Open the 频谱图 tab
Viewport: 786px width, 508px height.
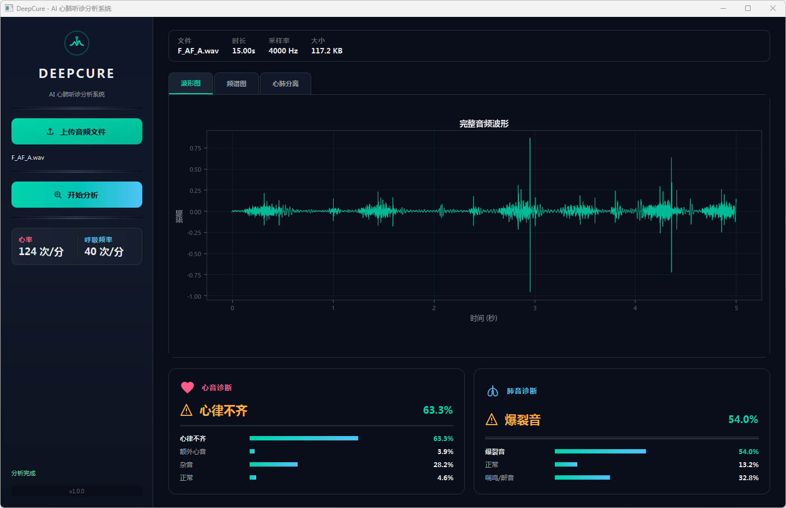pyautogui.click(x=237, y=84)
